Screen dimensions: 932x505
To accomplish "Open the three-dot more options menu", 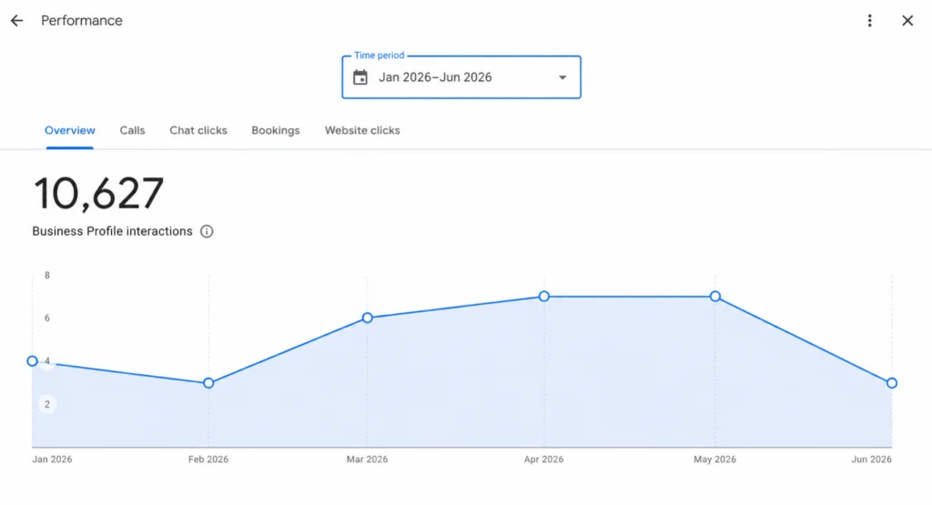I will point(869,21).
